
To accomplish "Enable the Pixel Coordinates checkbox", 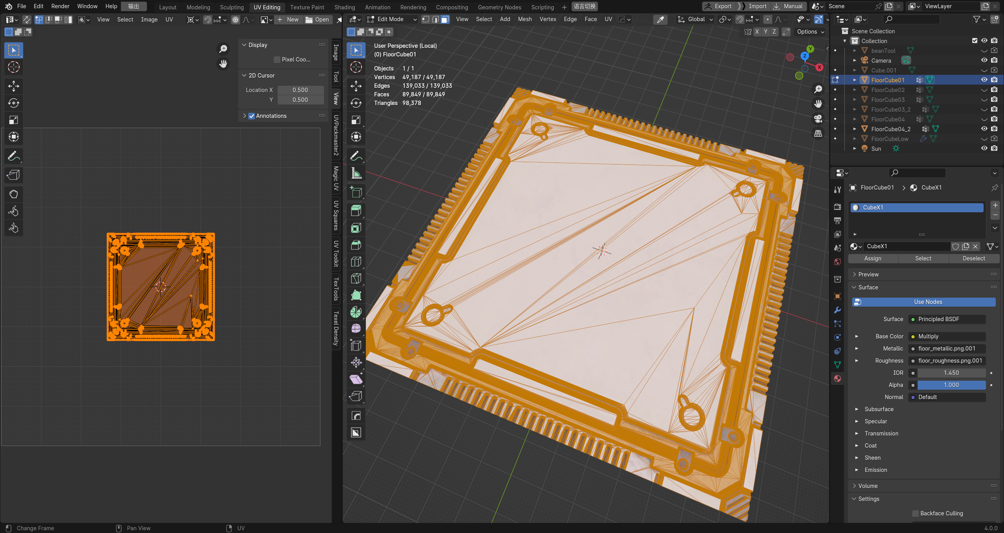I will [277, 60].
